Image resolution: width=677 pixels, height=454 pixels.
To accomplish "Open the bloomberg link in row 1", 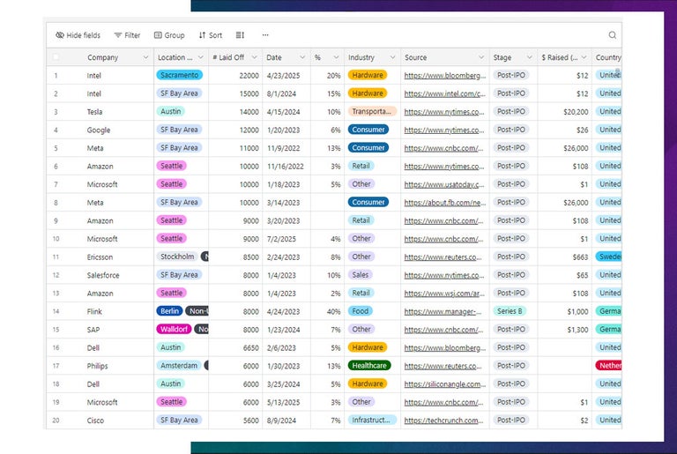I will click(x=444, y=75).
